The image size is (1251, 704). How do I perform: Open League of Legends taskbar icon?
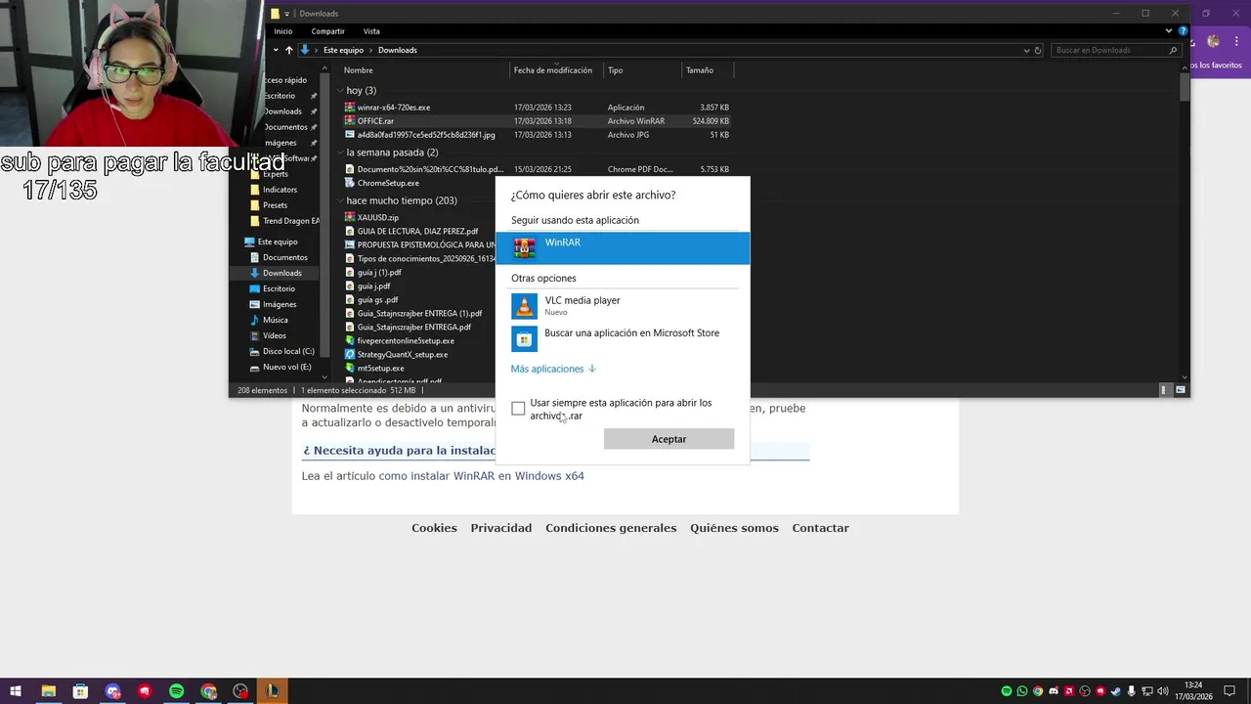273,691
